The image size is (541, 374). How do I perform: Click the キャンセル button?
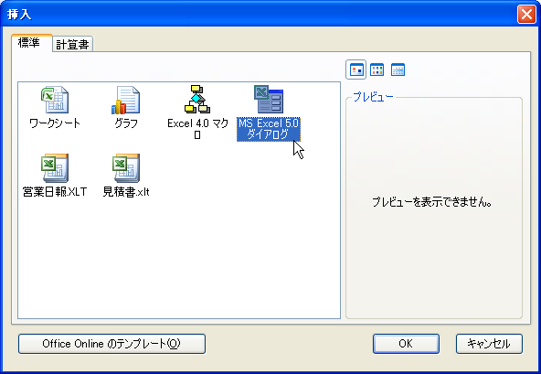pos(489,344)
